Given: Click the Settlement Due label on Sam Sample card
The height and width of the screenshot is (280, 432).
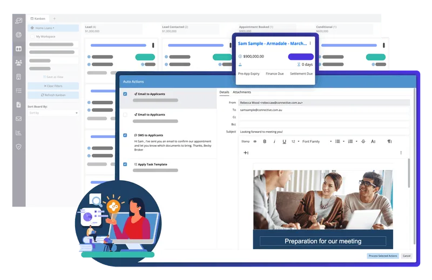Looking at the screenshot, I should pyautogui.click(x=301, y=74).
